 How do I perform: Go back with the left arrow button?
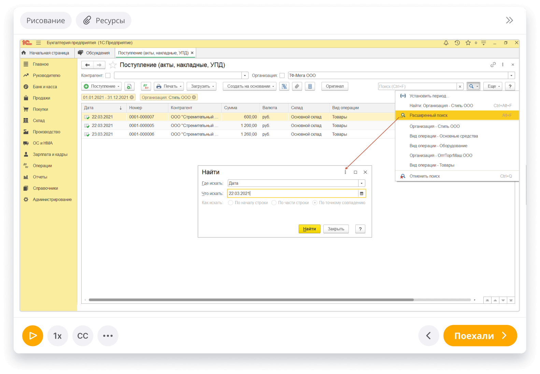click(x=87, y=65)
